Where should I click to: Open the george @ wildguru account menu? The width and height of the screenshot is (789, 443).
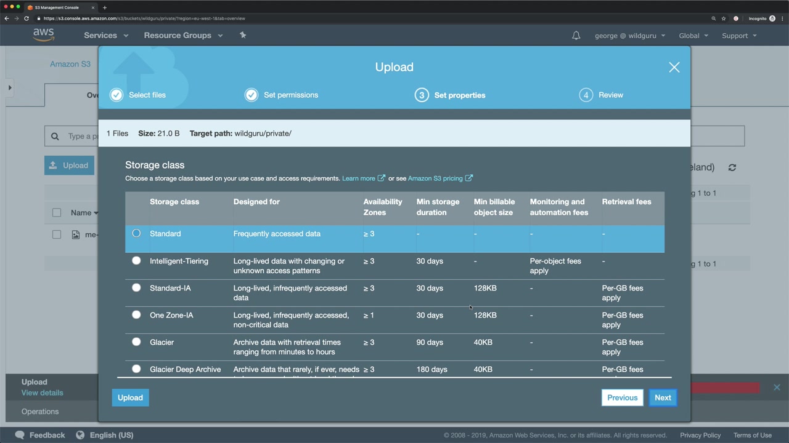pos(629,36)
